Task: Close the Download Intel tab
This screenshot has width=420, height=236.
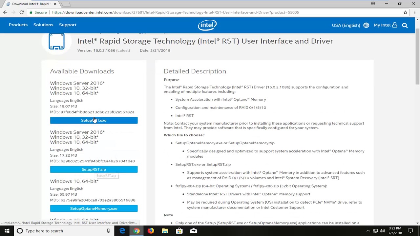Action: (55, 4)
